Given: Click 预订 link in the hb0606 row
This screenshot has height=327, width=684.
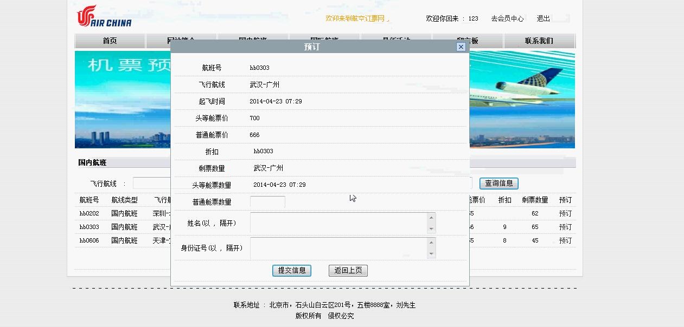Looking at the screenshot, I should point(566,241).
